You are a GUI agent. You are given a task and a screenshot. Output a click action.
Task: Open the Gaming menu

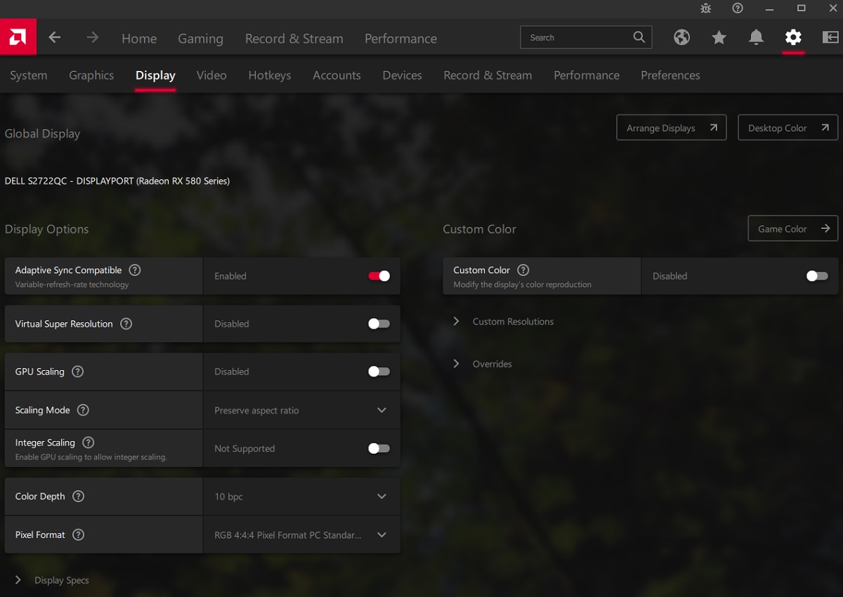coord(200,39)
